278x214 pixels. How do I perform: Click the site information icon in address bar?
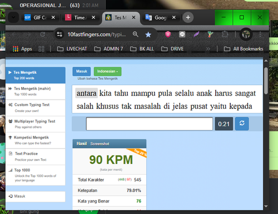click(x=59, y=34)
